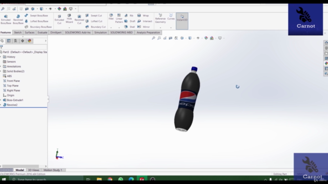
Task: Activate the Extruded Cut tool
Action: pos(59,19)
